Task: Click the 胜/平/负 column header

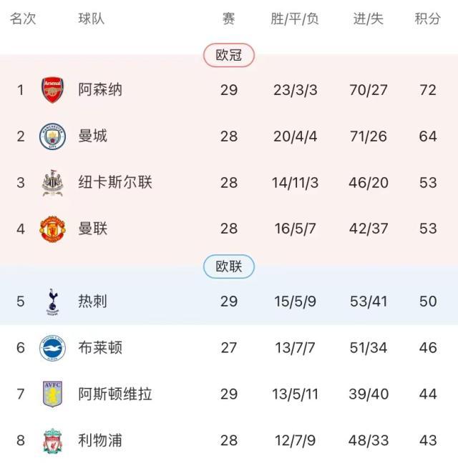Action: [x=295, y=19]
